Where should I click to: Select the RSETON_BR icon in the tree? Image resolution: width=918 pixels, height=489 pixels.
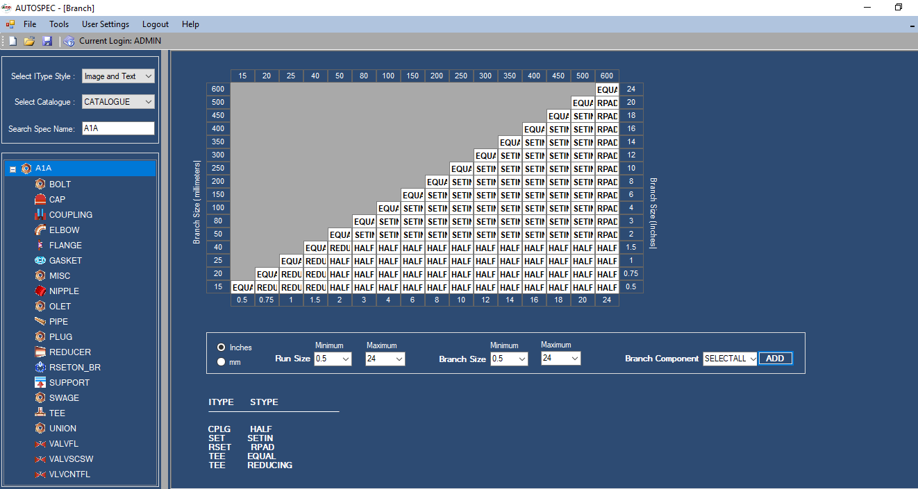(40, 368)
